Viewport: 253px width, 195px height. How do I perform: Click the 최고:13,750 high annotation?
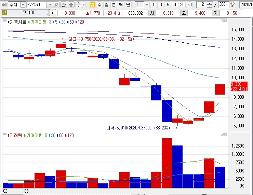98,39
